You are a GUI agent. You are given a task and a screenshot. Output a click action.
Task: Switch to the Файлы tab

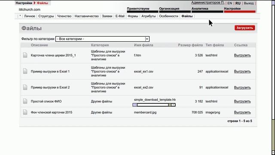(x=187, y=16)
